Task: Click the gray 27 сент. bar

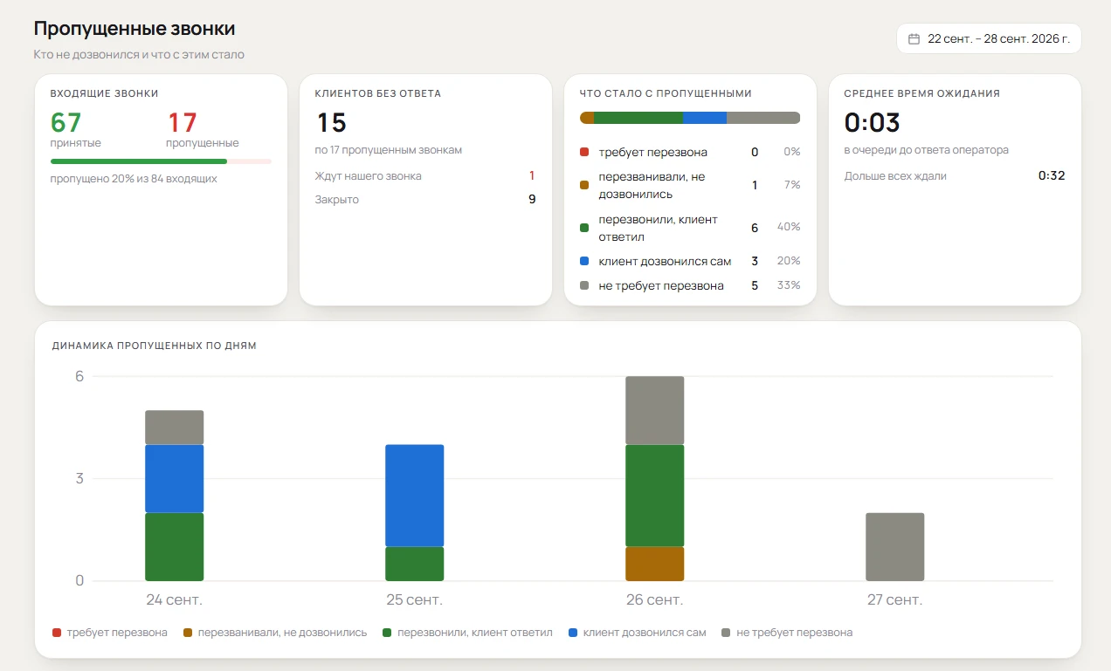Action: click(x=894, y=547)
